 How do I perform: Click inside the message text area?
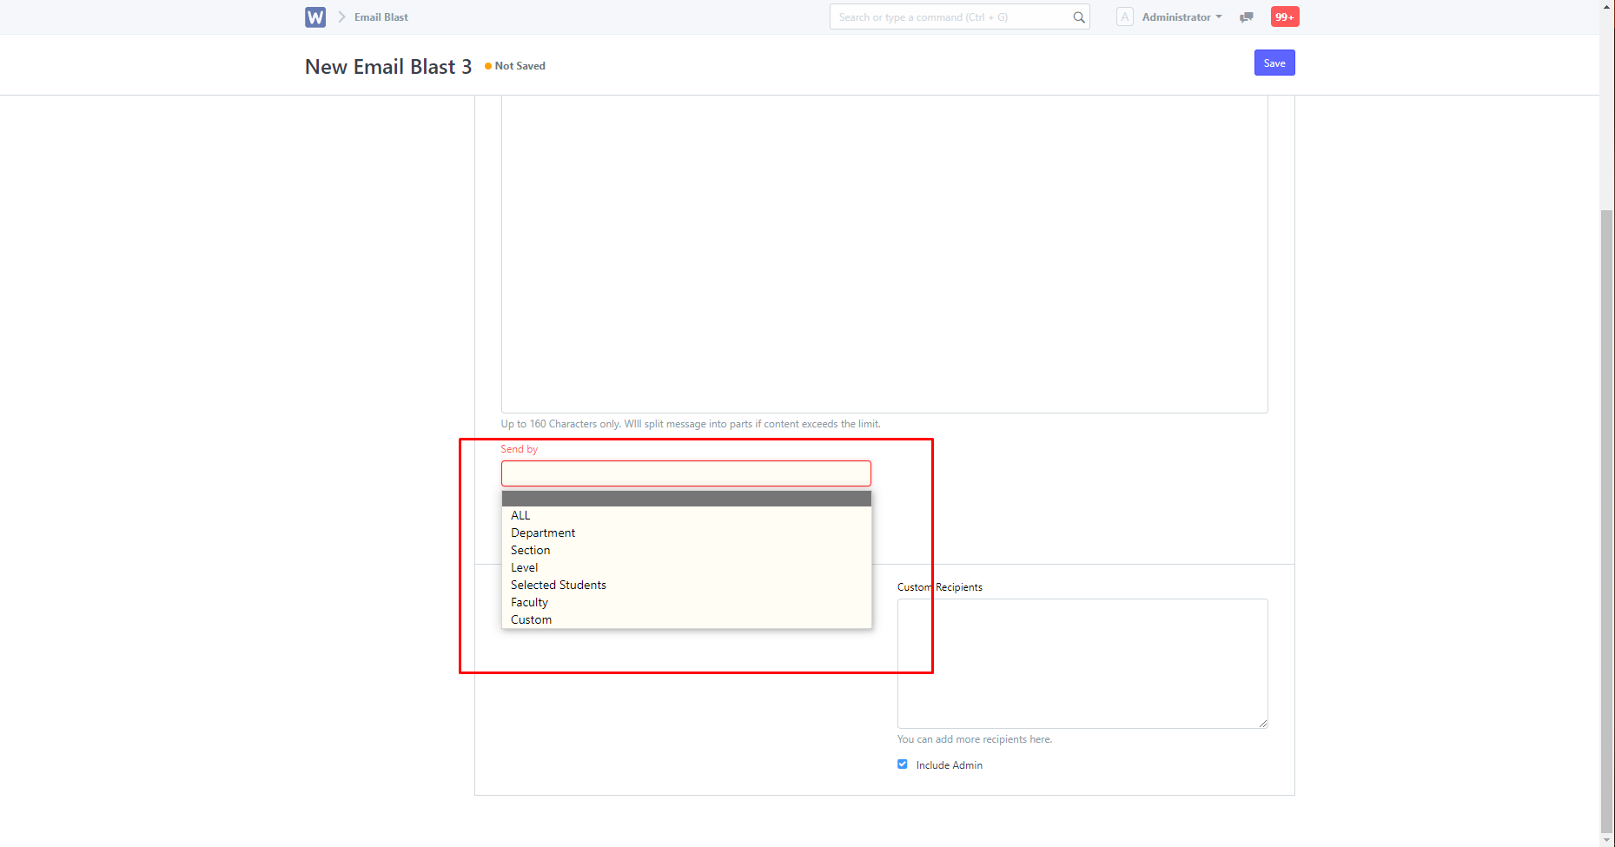[x=884, y=254]
